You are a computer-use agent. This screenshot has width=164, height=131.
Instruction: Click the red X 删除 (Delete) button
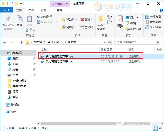pos(87,19)
